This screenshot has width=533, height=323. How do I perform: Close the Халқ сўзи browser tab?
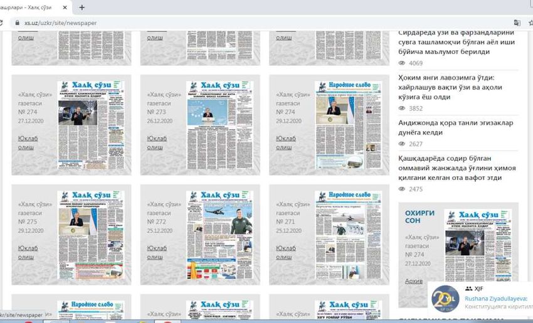point(65,7)
